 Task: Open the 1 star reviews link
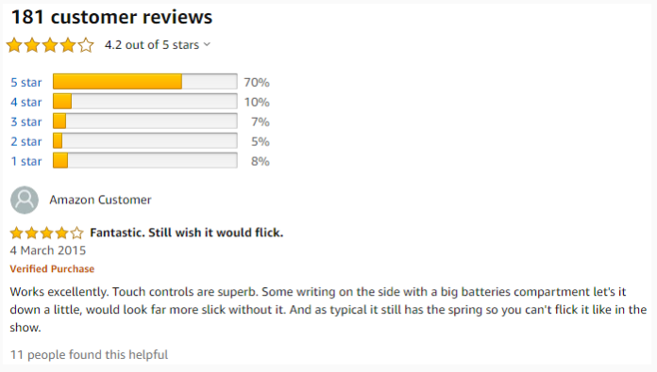(x=26, y=161)
